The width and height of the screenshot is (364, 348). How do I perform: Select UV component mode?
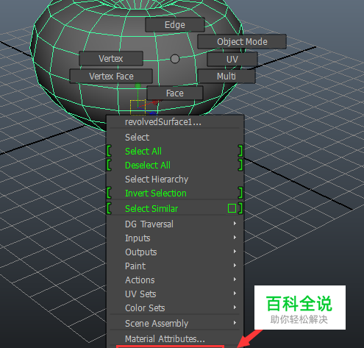tap(232, 59)
